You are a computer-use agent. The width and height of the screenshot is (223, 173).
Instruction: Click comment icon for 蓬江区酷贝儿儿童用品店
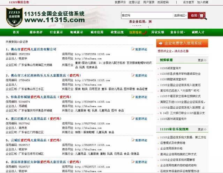133,118
